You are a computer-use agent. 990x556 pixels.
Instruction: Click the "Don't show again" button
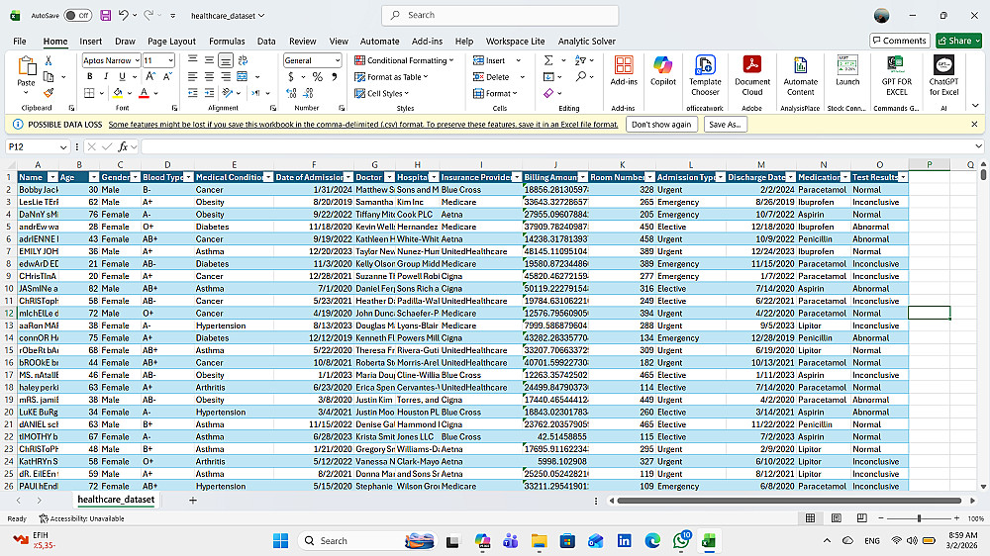(x=661, y=125)
